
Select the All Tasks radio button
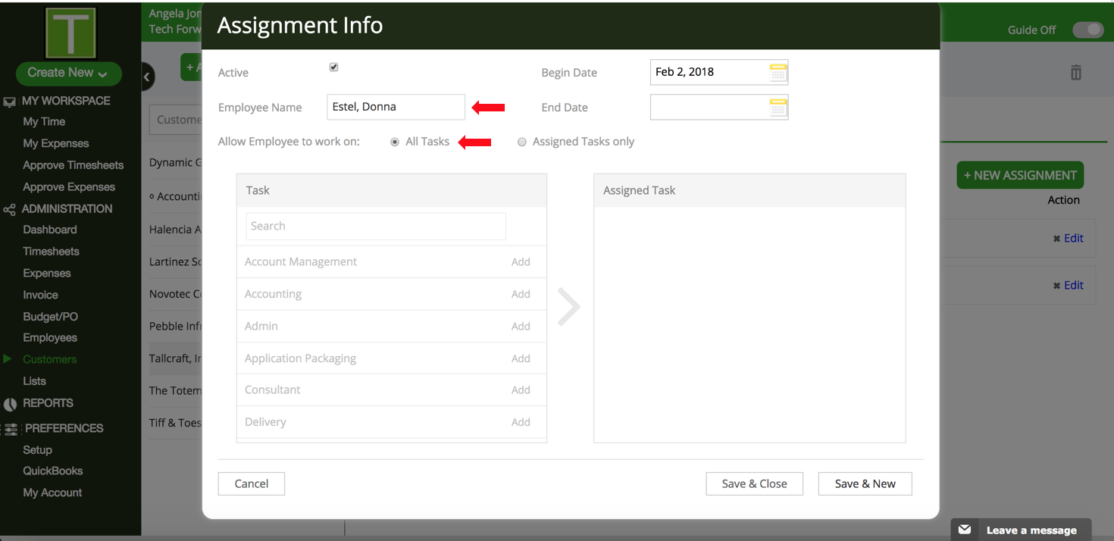[395, 142]
